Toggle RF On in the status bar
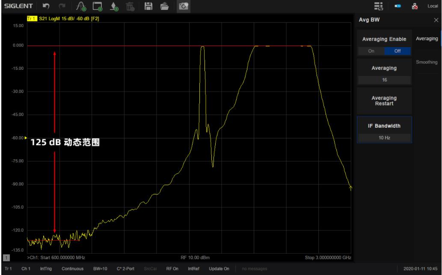The height and width of the screenshot is (275, 442). click(x=172, y=269)
